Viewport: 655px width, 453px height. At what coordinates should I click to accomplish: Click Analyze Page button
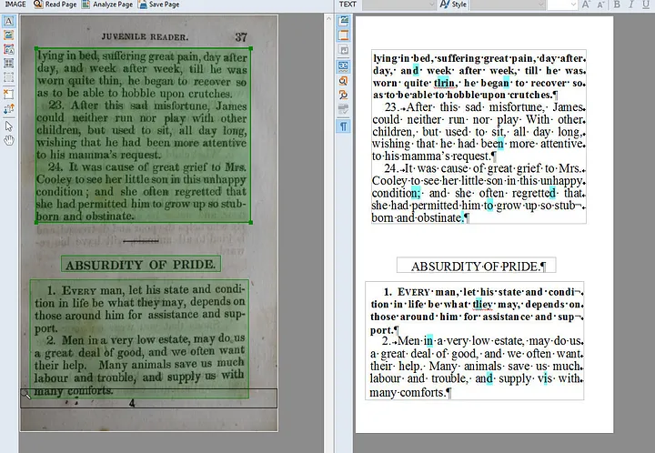click(107, 5)
